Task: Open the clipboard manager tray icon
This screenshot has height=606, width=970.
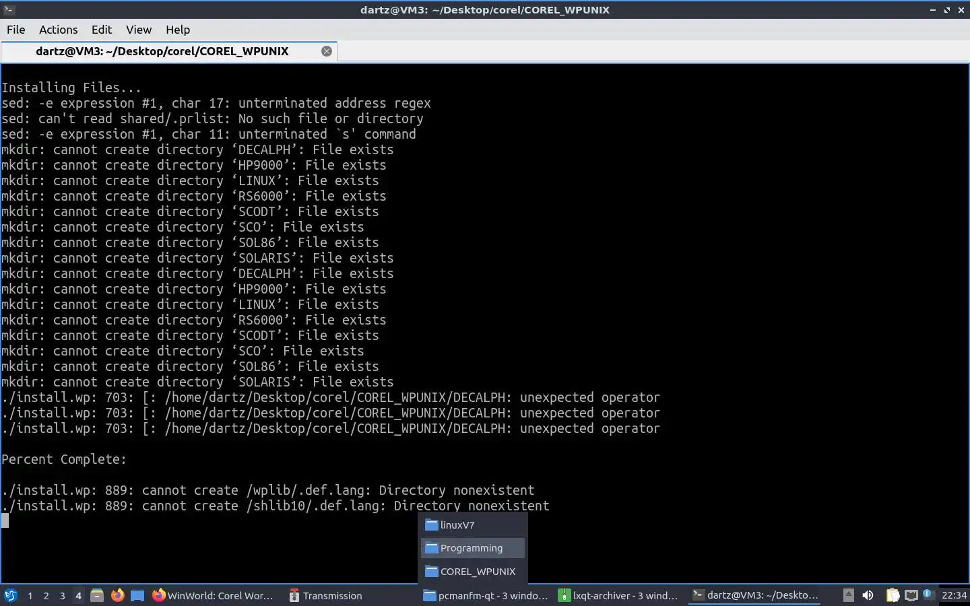Action: point(893,595)
